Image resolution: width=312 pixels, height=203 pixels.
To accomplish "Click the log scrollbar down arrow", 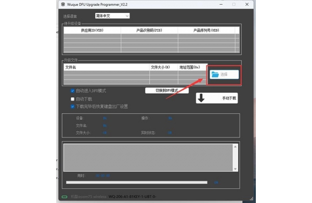I will click(x=235, y=169).
